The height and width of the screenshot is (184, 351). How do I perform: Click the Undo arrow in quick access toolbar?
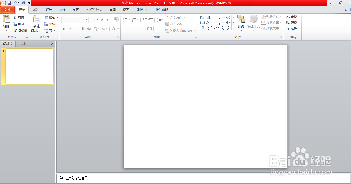click(x=15, y=3)
